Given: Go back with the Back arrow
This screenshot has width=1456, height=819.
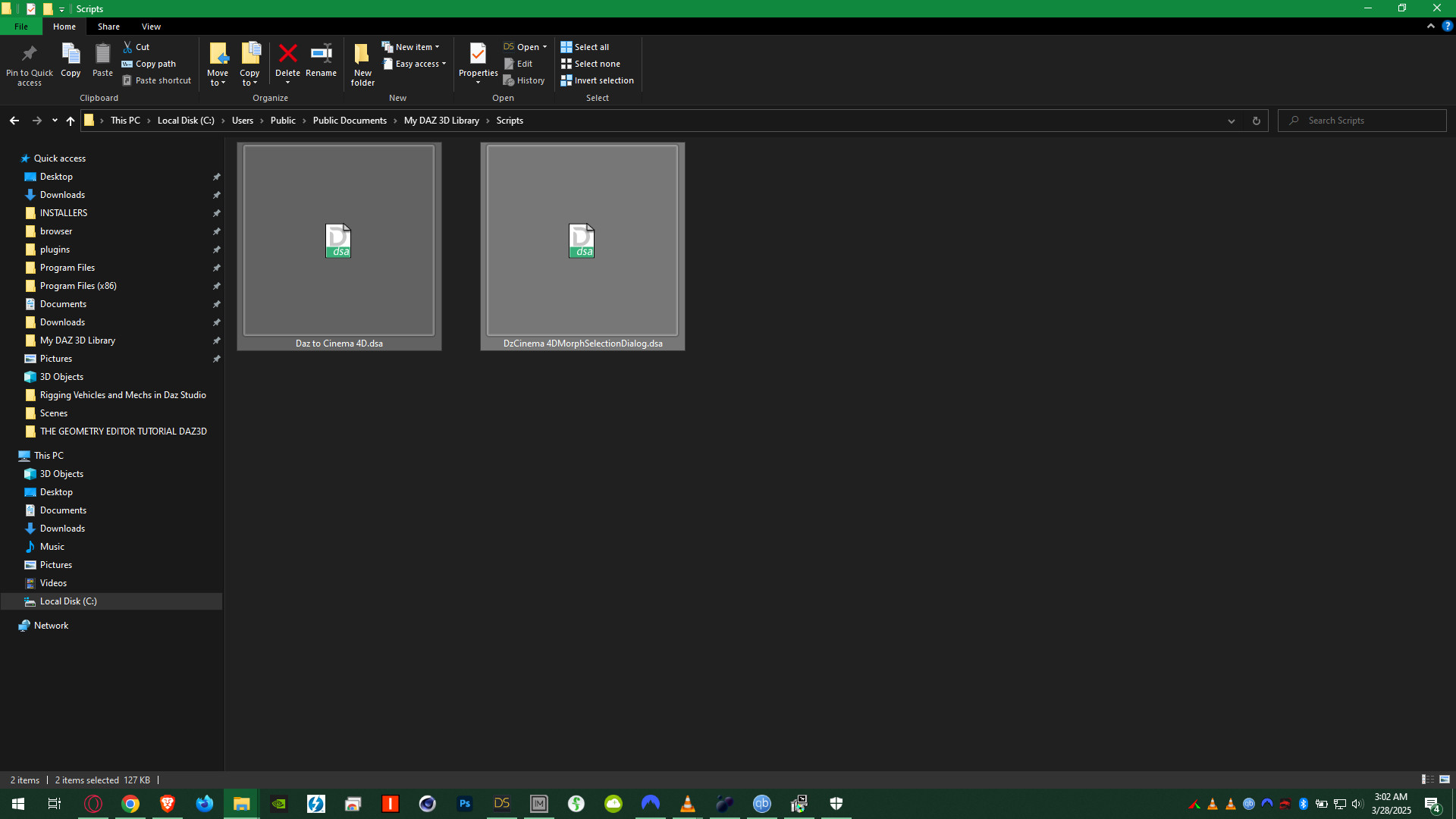Looking at the screenshot, I should click(x=14, y=121).
